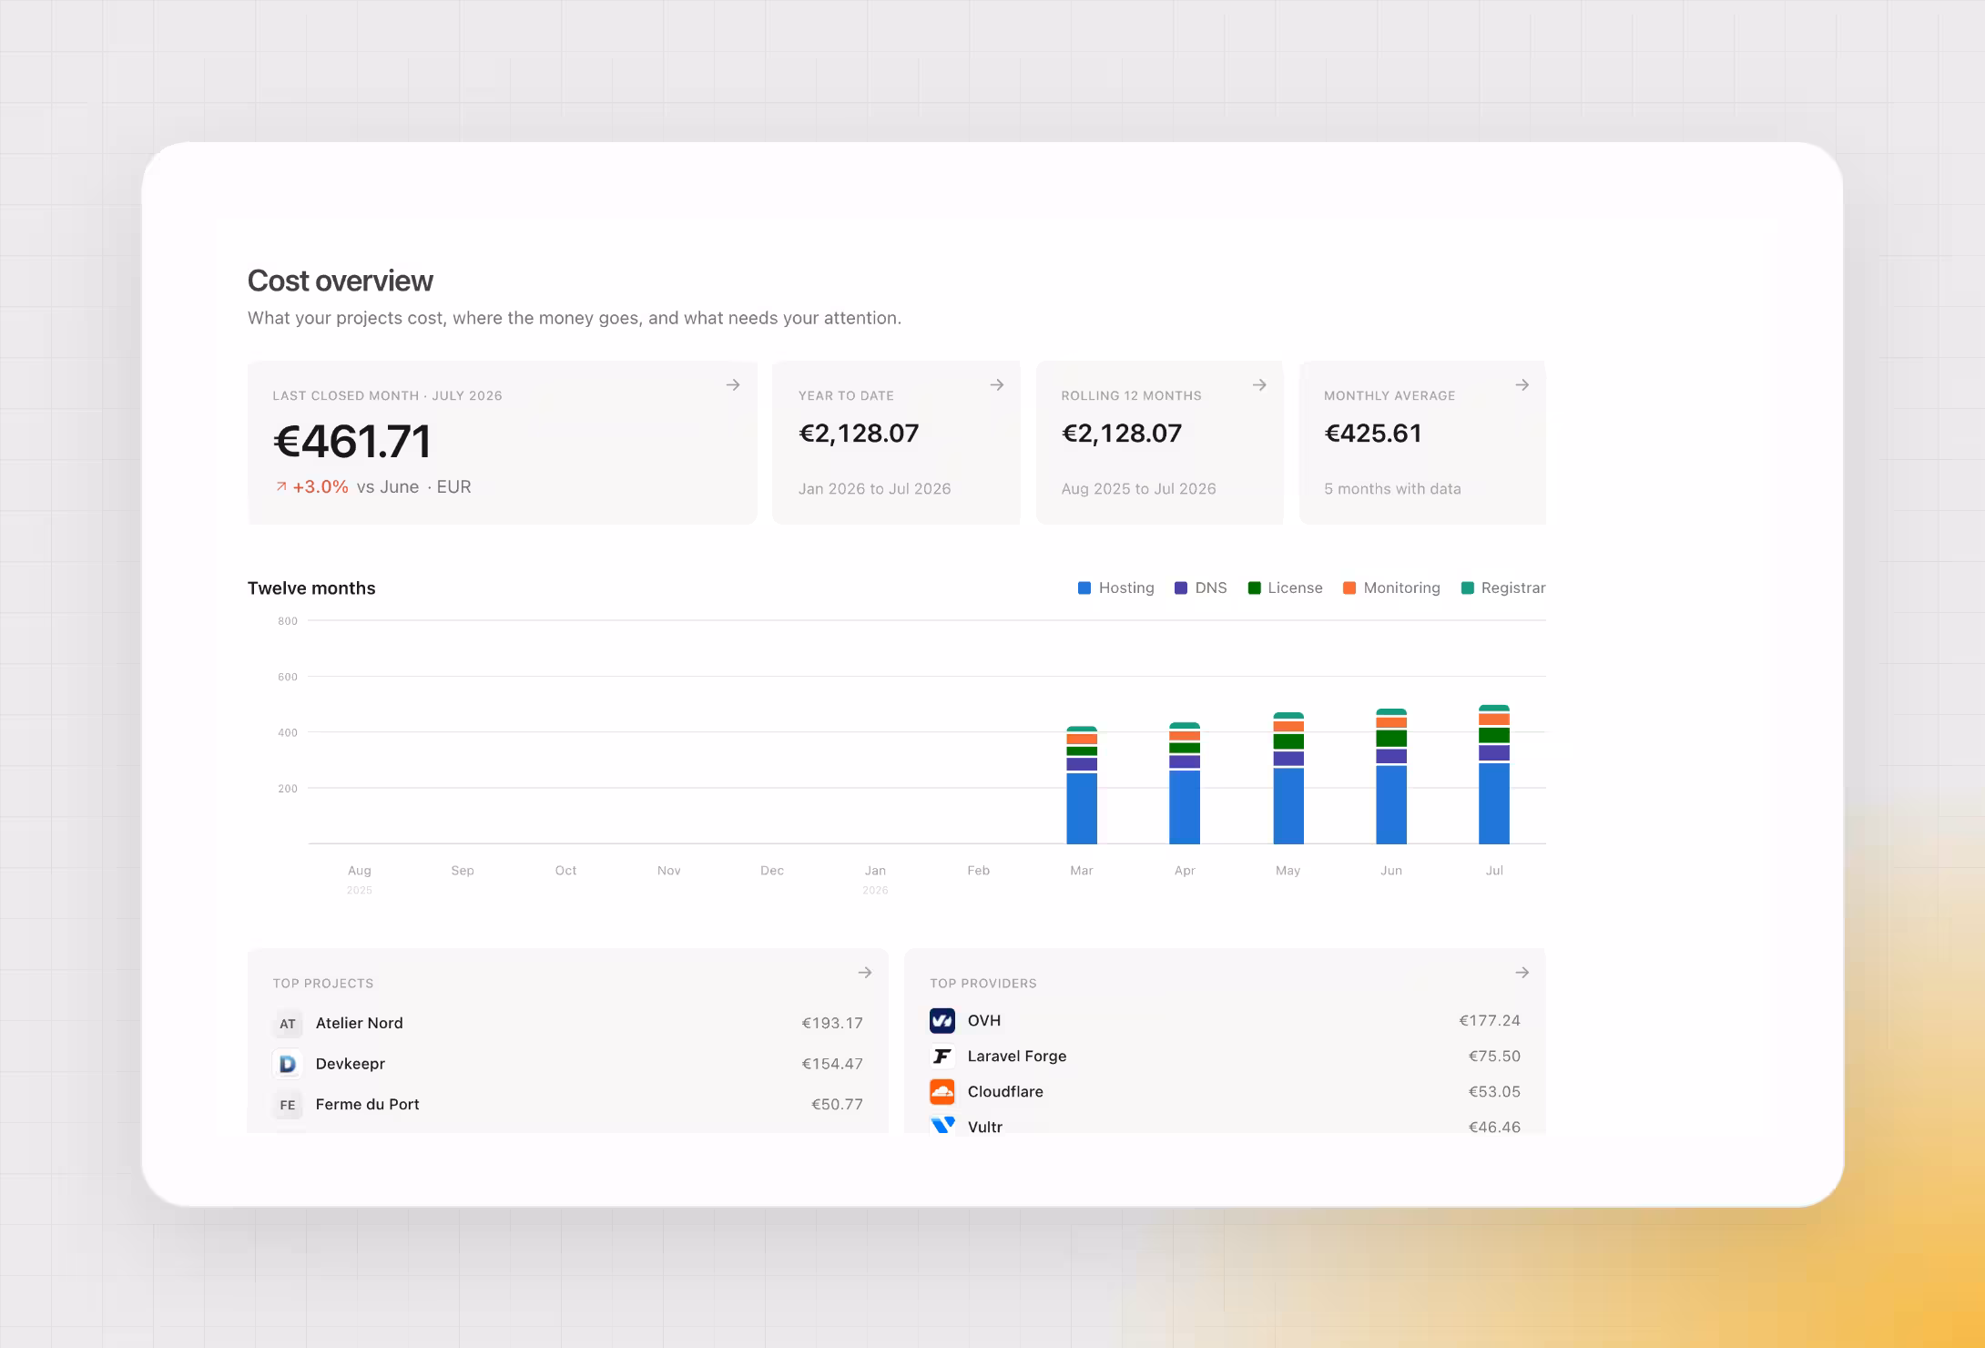This screenshot has width=1985, height=1348.
Task: Select the DNS legend label
Action: [1211, 588]
